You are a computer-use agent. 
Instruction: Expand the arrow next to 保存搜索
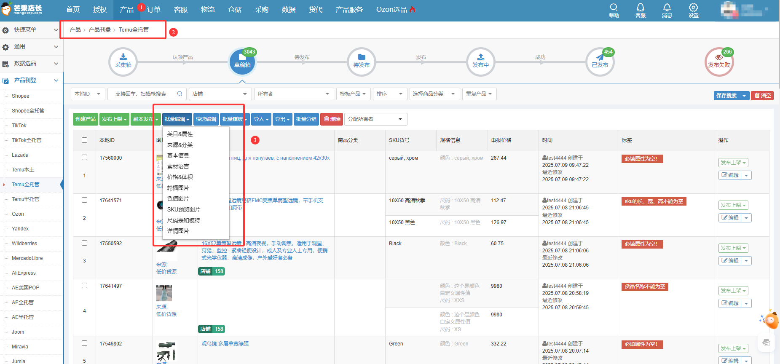click(744, 96)
